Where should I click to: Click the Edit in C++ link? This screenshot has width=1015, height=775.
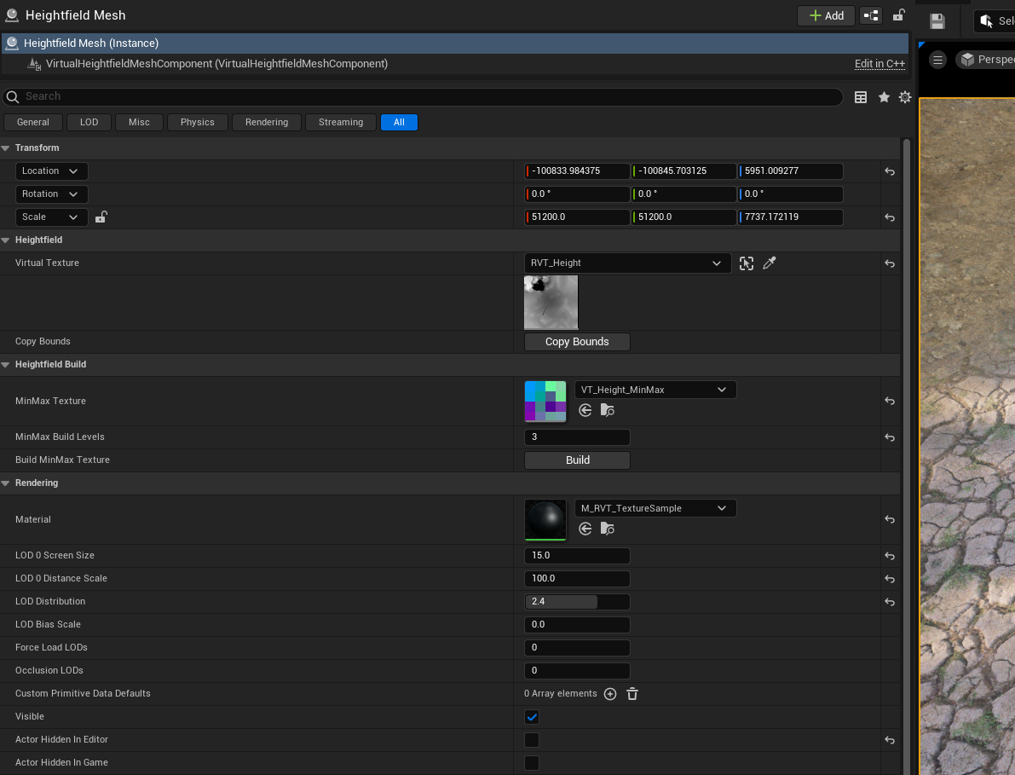(879, 63)
